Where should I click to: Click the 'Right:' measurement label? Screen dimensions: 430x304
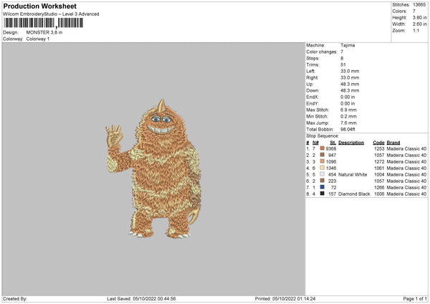[x=312, y=77]
